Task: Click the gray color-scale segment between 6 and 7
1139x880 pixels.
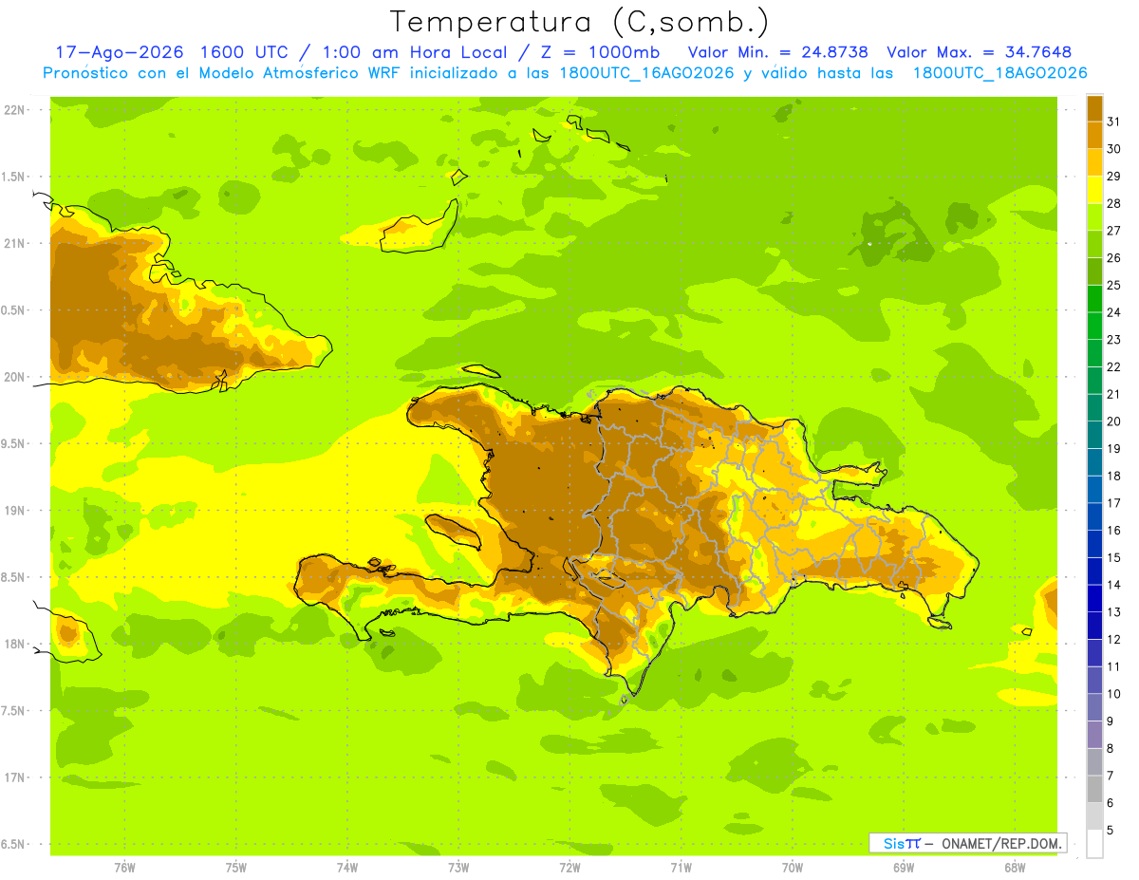Action: tap(1094, 789)
